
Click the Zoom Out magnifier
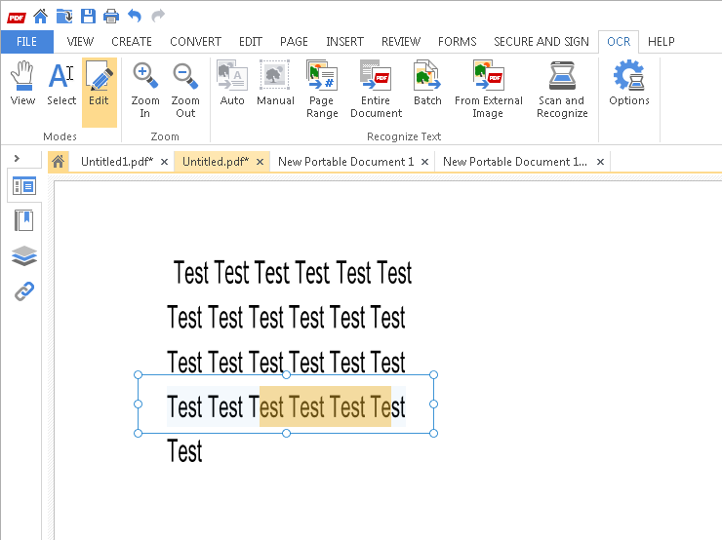coord(185,90)
